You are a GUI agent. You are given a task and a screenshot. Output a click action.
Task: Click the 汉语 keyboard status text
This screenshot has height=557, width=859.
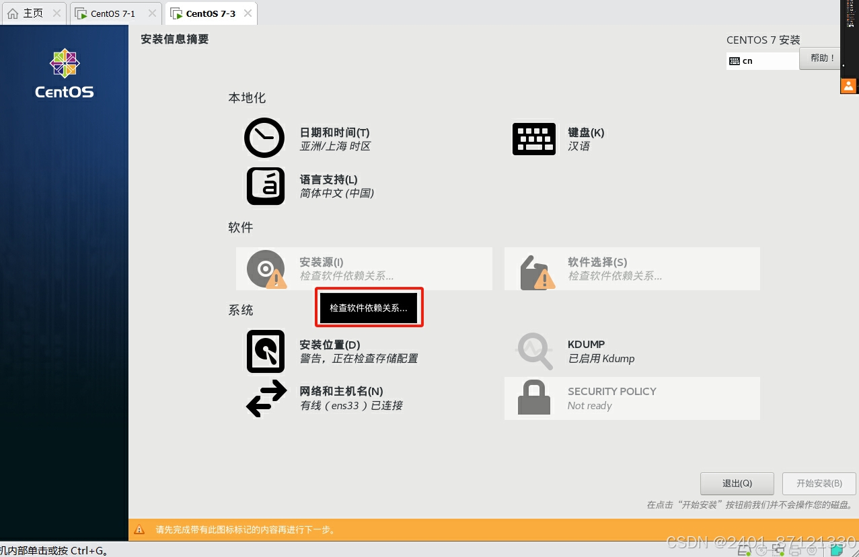[x=578, y=146]
